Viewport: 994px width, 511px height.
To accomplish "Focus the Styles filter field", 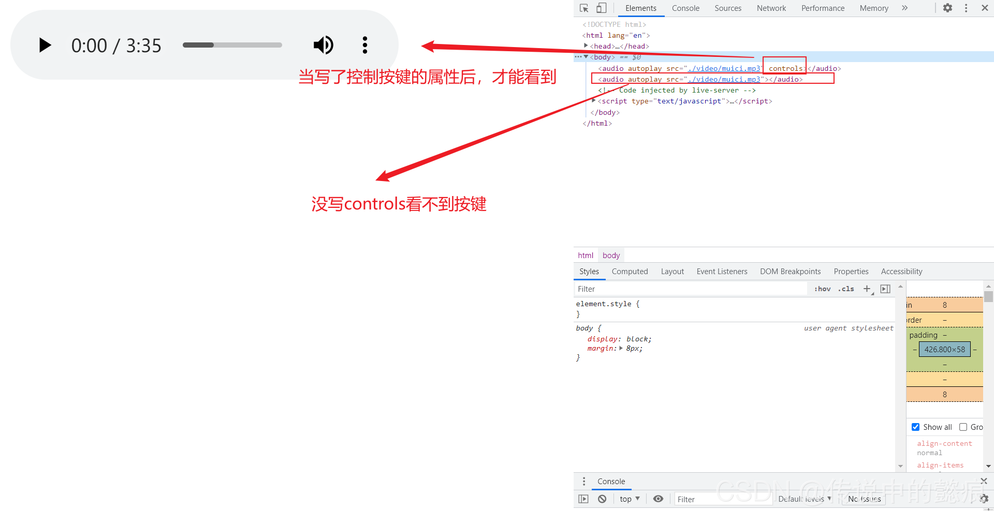I will point(691,289).
